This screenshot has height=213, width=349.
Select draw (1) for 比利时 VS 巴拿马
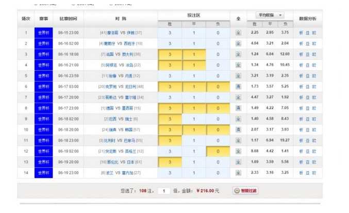(x=194, y=141)
